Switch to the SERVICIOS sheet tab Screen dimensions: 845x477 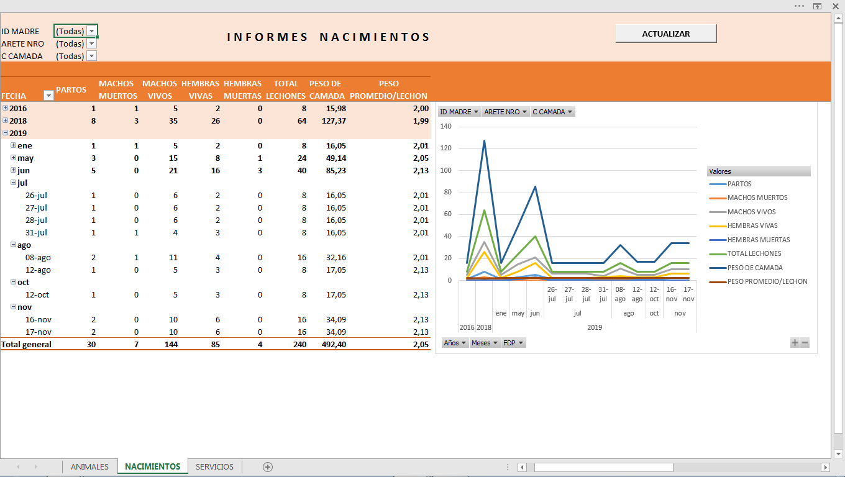214,466
